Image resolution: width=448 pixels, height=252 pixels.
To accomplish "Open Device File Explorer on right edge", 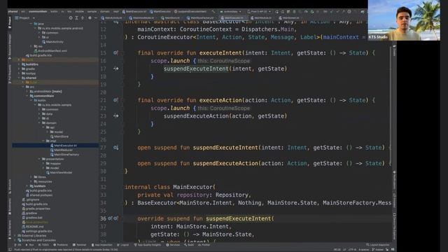I will click(x=394, y=226).
